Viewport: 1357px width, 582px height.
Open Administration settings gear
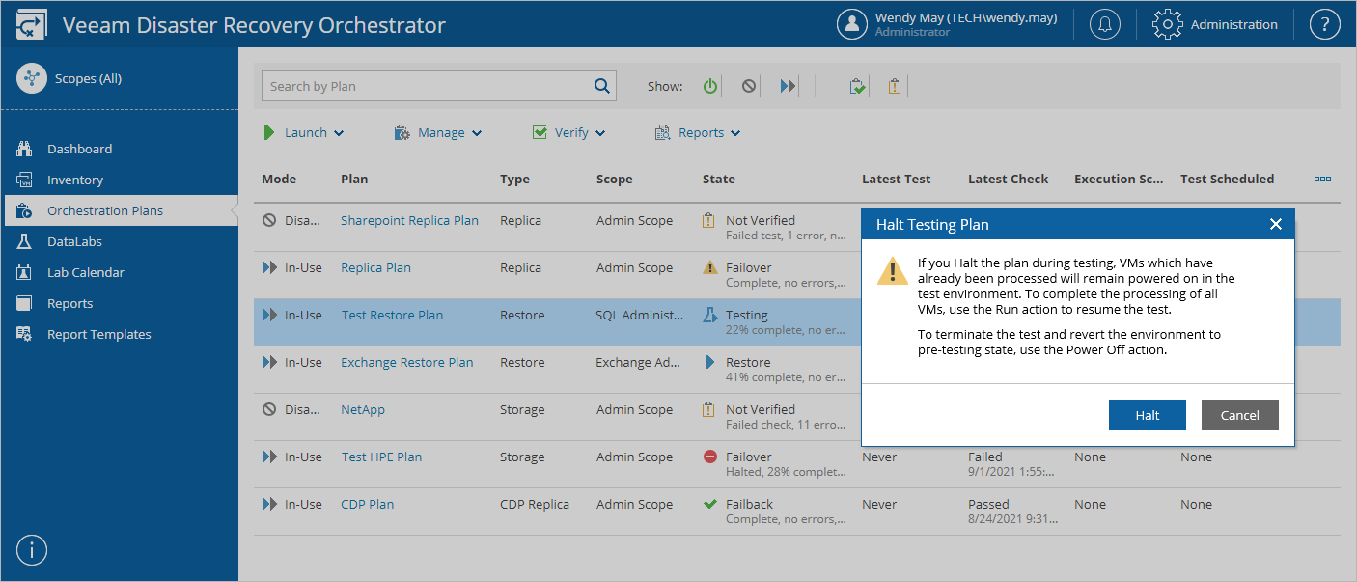coord(1168,24)
